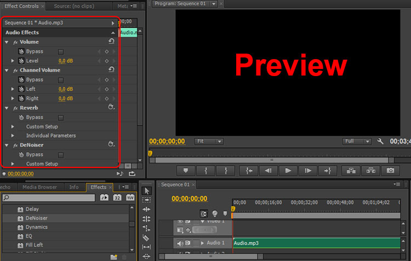
Task: Select the Slip tool
Action: (x=146, y=247)
